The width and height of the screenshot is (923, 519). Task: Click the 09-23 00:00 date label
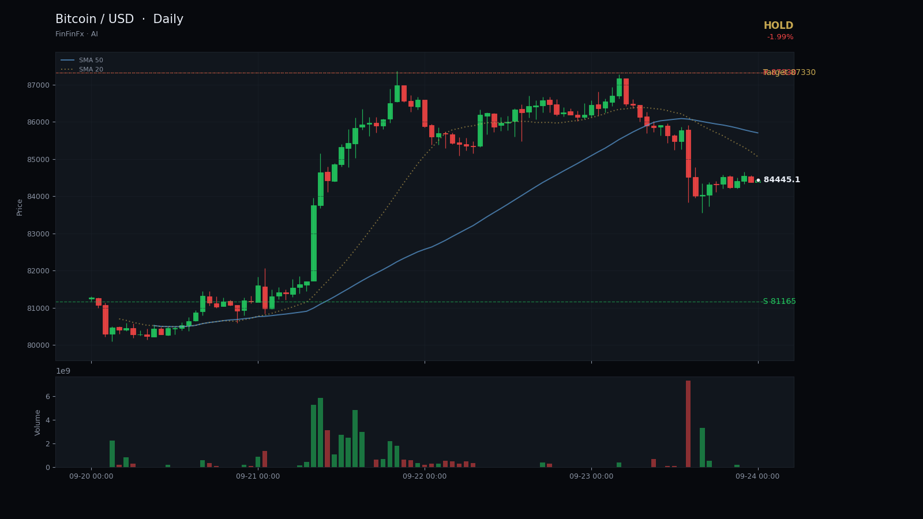[591, 476]
